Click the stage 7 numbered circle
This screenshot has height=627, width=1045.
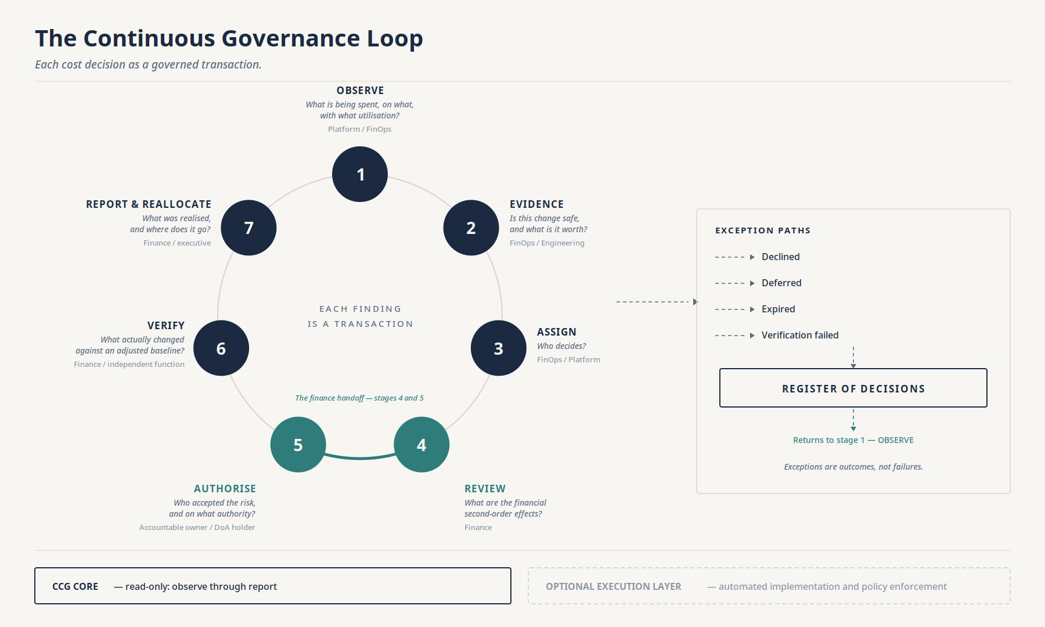pos(248,228)
